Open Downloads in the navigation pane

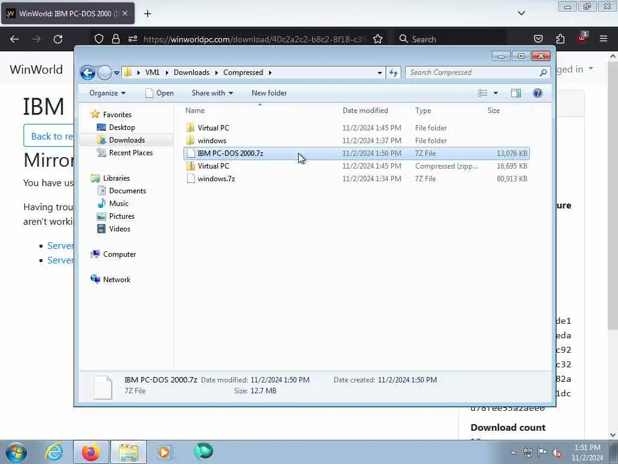127,140
